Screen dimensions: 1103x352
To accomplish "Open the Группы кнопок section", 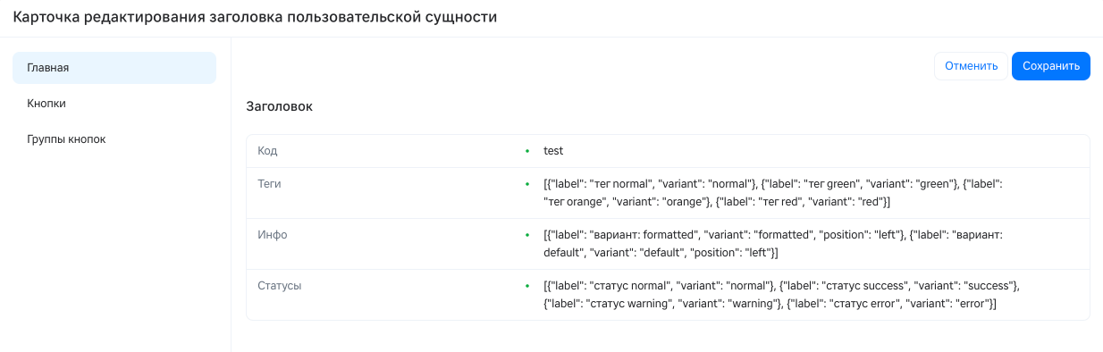I will tap(114, 139).
